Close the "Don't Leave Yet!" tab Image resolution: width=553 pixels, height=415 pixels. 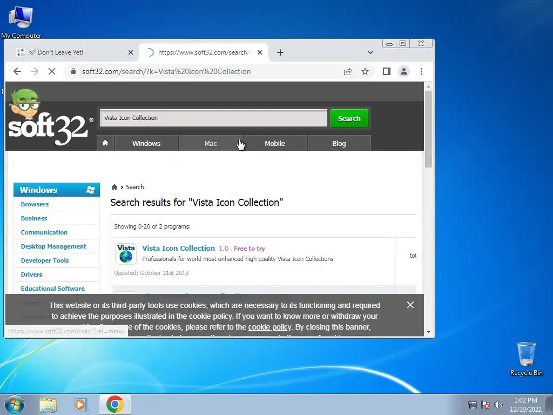[131, 52]
